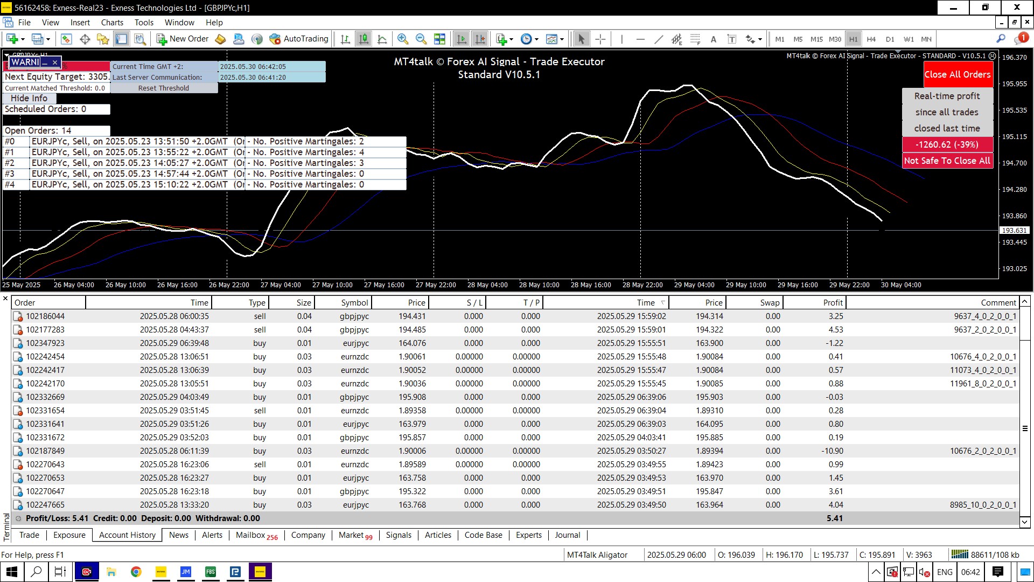
Task: Open the search magnifier in toolbar
Action: click(1001, 39)
